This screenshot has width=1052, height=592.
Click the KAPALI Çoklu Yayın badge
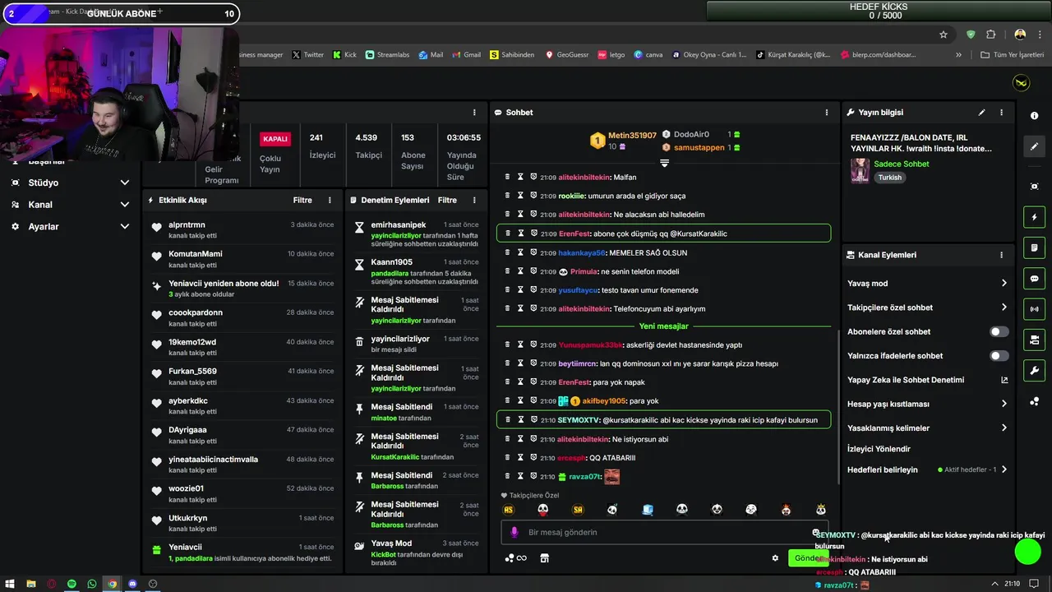click(275, 139)
